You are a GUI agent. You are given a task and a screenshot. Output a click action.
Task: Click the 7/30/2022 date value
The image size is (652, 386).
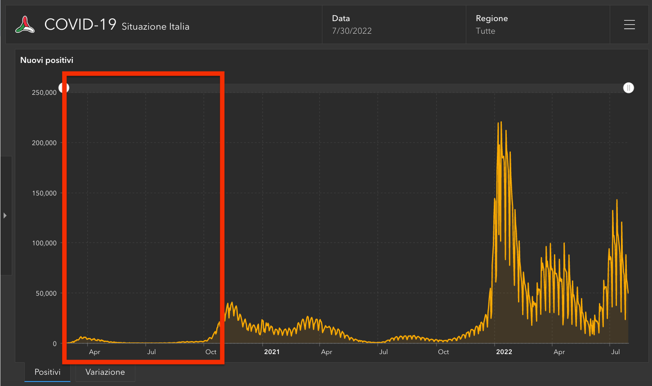pyautogui.click(x=352, y=31)
